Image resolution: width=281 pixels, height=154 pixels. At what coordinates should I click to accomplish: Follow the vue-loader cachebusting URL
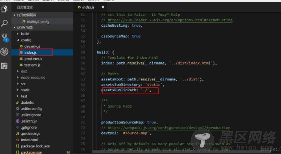pos(170,20)
